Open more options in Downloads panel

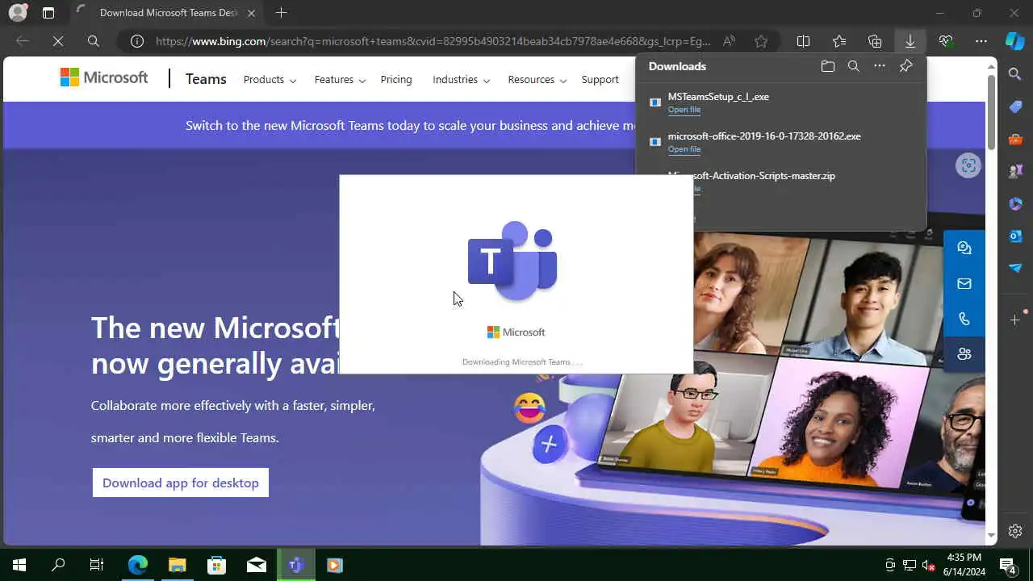click(x=880, y=66)
